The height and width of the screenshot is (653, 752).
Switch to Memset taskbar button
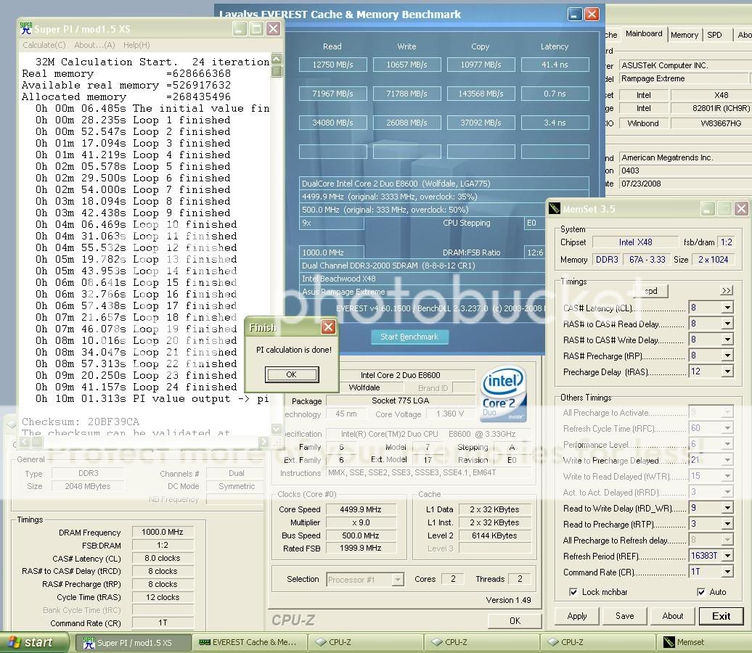pyautogui.click(x=703, y=642)
